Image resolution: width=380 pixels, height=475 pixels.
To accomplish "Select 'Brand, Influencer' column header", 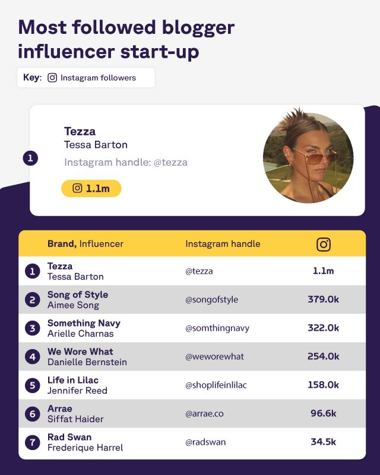I will click(x=85, y=244).
